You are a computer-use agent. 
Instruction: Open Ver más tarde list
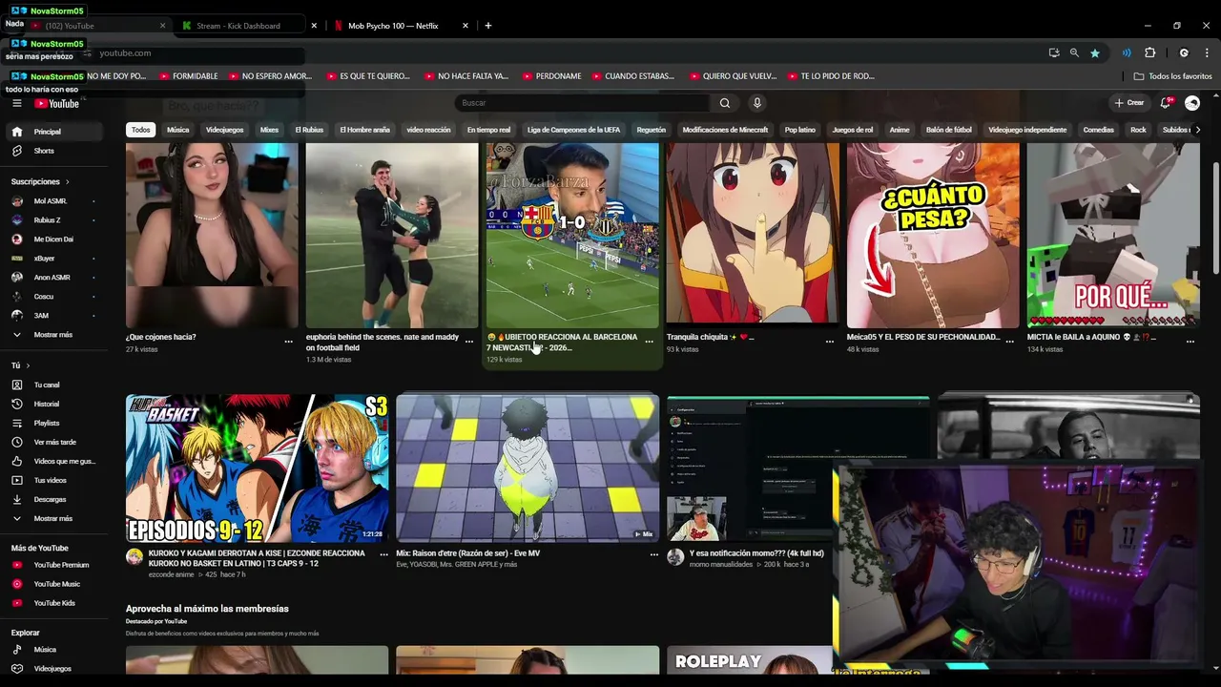[x=55, y=442]
